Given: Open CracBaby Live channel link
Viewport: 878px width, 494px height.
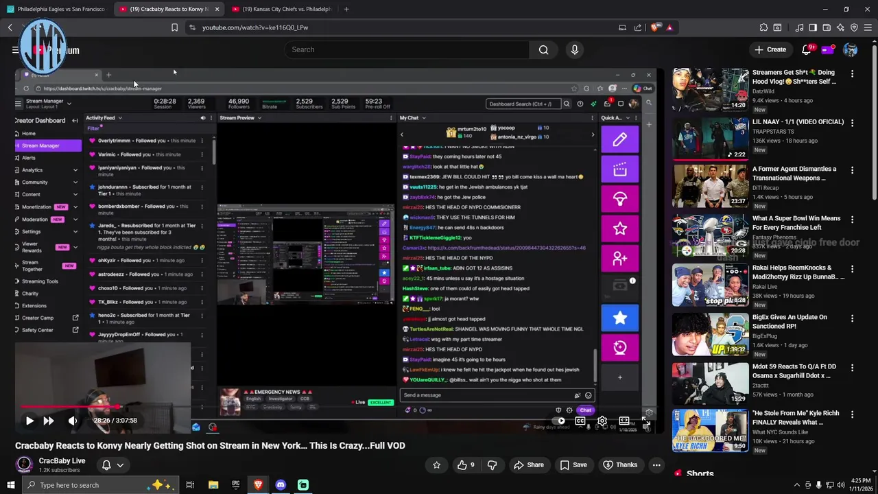Looking at the screenshot, I should 62,460.
